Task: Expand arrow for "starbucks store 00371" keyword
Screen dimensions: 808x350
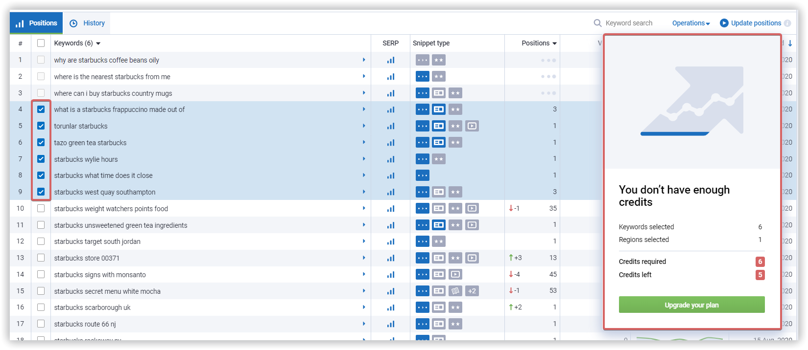Action: click(364, 258)
